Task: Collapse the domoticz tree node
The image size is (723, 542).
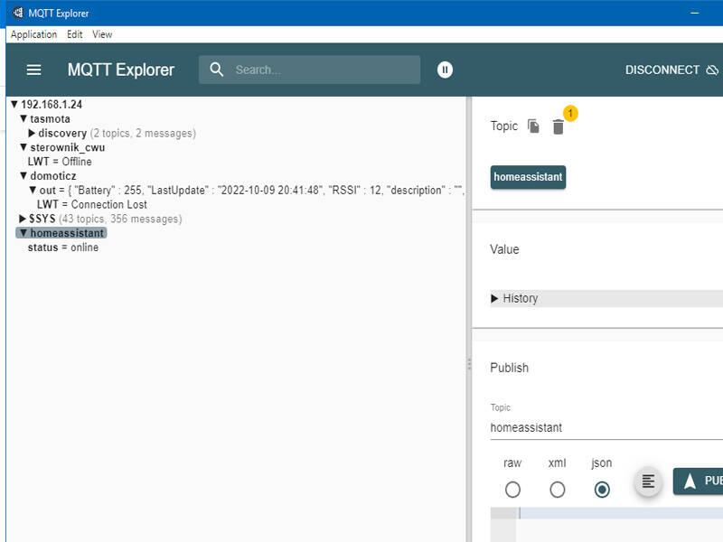Action: [x=23, y=175]
